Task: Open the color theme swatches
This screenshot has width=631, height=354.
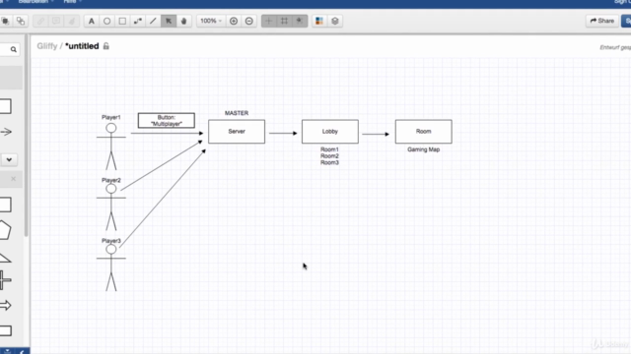Action: 319,21
